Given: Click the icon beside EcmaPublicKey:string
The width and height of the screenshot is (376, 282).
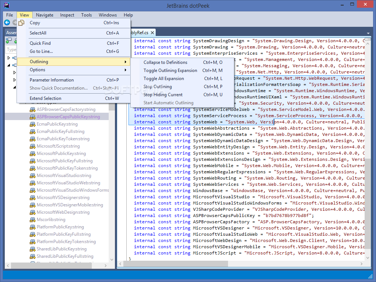Looking at the screenshot, I should (32, 124).
